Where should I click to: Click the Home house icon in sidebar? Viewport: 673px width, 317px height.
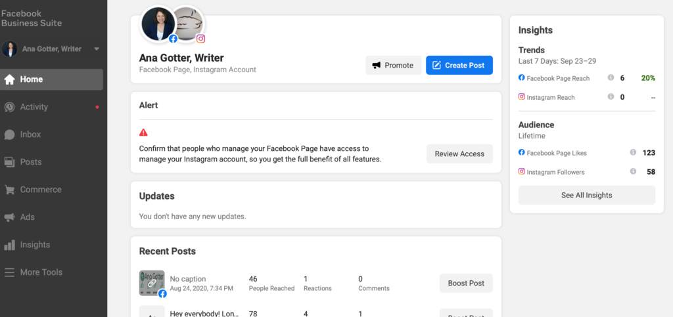(x=9, y=79)
